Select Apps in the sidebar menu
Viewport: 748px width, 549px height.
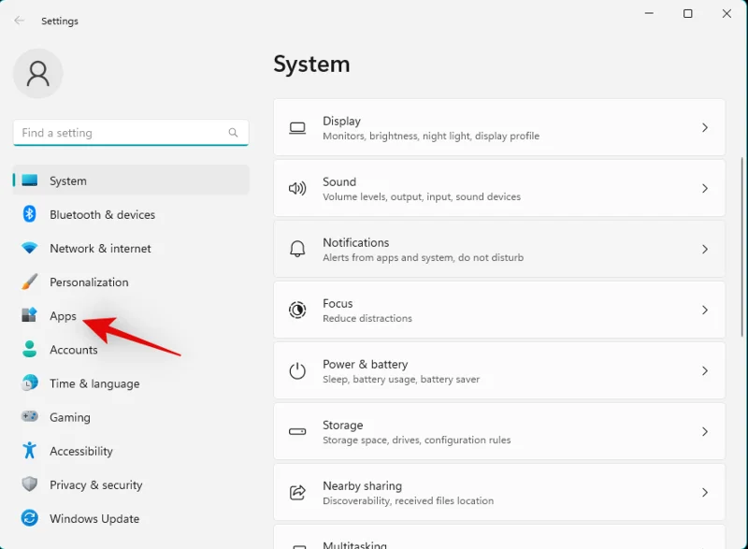[62, 315]
